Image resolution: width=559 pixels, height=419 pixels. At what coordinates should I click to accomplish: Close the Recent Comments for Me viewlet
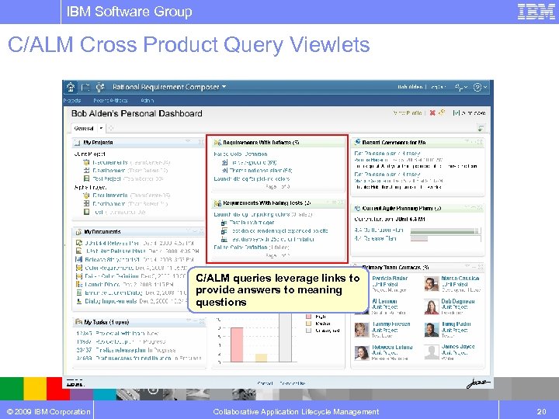pyautogui.click(x=480, y=142)
